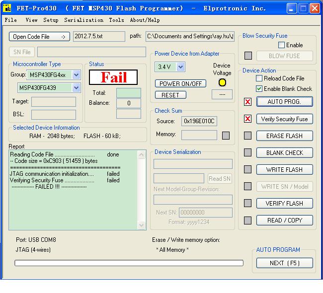Screen dimensions: 323x293
Task: Click ERASE FLASH button
Action: [x=284, y=136]
